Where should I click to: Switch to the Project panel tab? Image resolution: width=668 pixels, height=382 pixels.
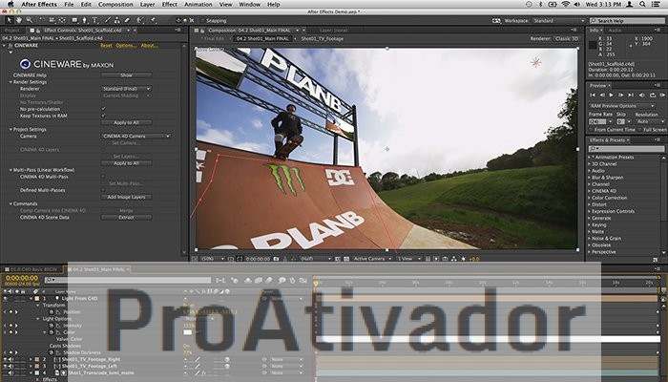pyautogui.click(x=11, y=31)
